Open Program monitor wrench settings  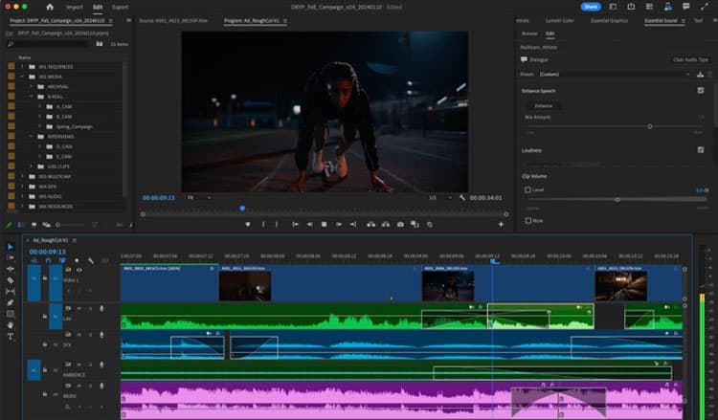(462, 198)
